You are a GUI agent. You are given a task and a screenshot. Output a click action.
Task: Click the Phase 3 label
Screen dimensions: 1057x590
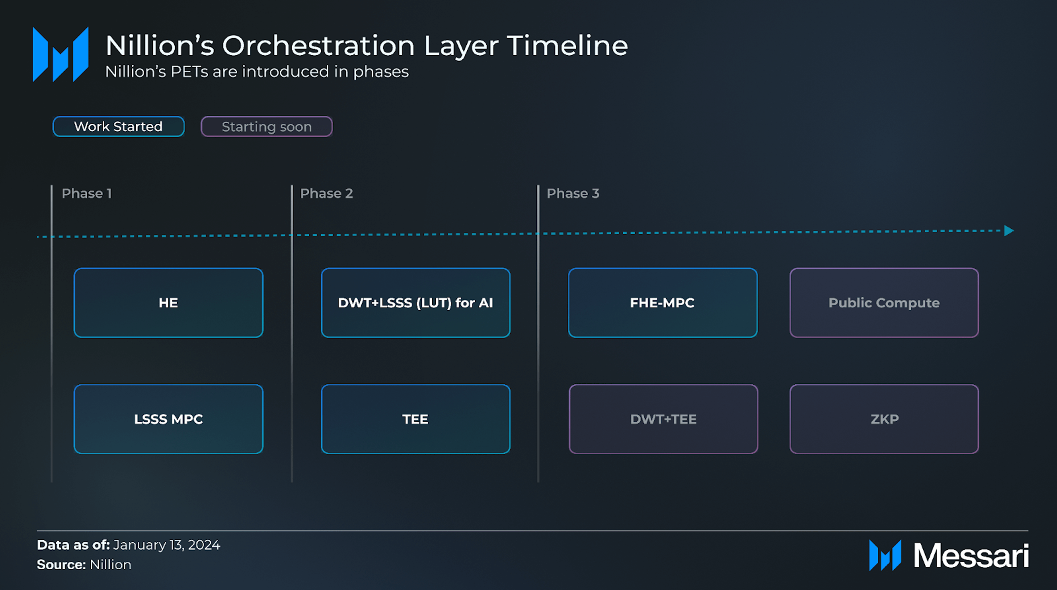(x=572, y=193)
